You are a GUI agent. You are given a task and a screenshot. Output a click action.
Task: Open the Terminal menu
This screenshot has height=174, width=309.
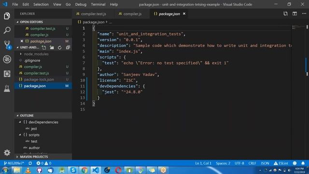(x=98, y=4)
